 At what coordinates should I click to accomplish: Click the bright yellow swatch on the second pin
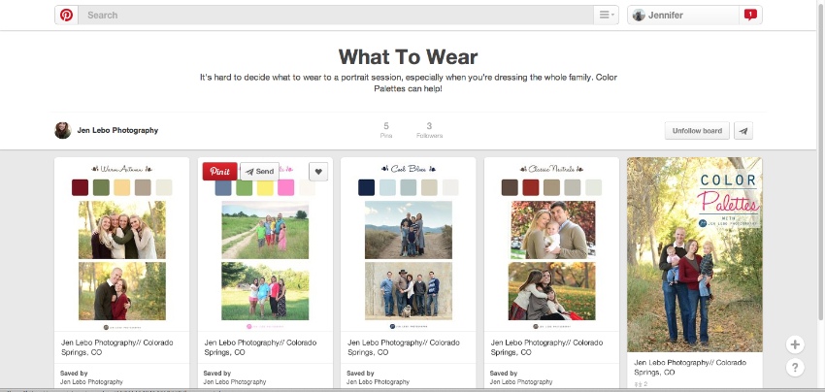coord(265,188)
